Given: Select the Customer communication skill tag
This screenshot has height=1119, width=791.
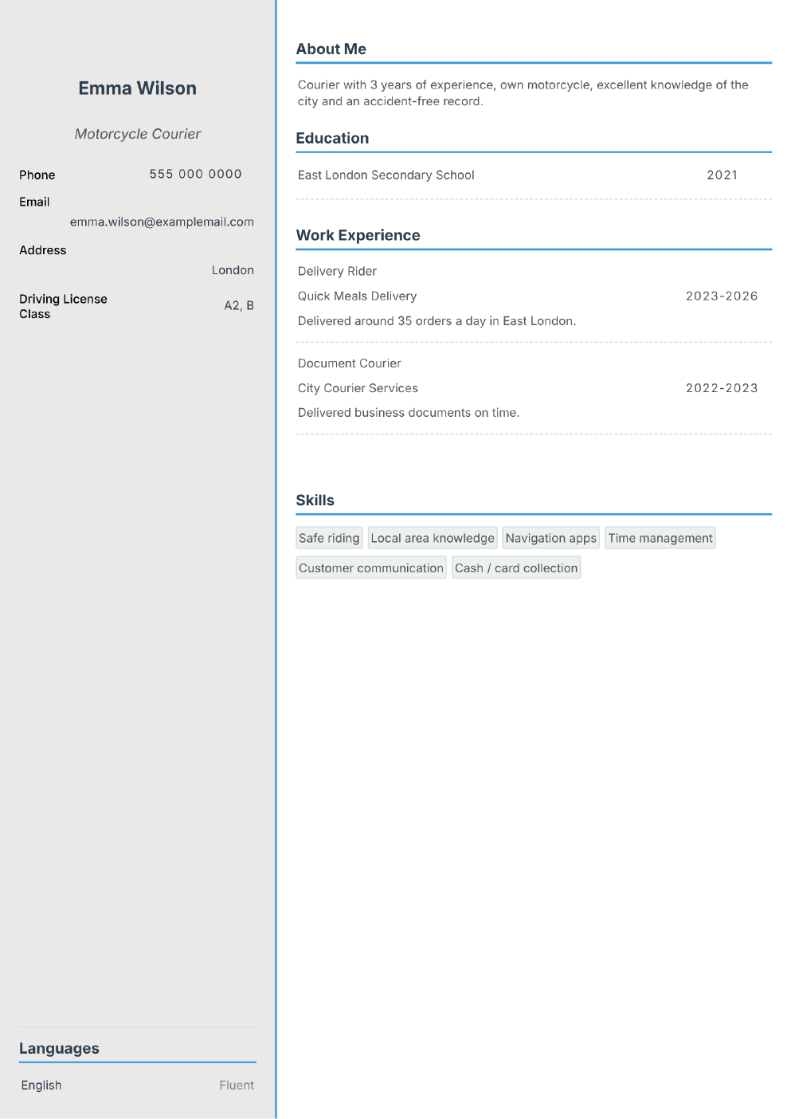Looking at the screenshot, I should (371, 567).
